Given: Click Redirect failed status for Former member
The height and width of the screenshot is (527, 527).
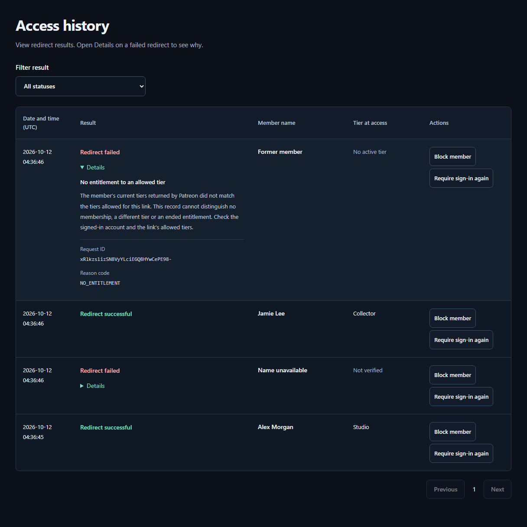Looking at the screenshot, I should (x=100, y=152).
